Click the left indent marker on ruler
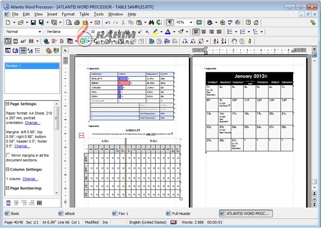 pos(206,52)
